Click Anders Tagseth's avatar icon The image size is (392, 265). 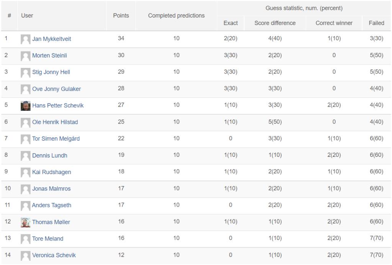pos(26,205)
